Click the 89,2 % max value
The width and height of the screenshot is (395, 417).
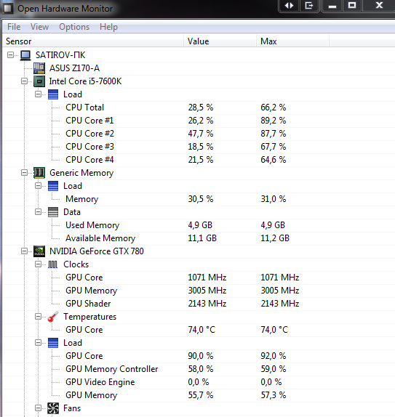pos(273,121)
